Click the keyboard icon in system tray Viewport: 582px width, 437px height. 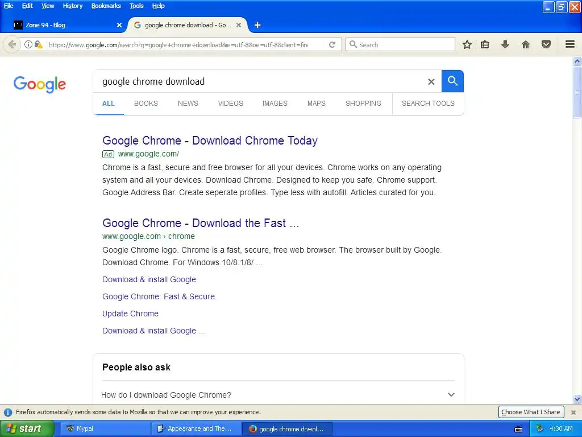(518, 429)
